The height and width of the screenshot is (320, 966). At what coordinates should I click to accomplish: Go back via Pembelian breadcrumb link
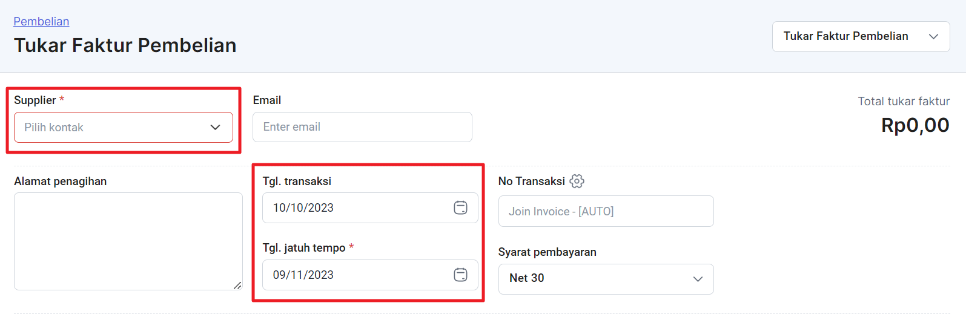41,21
